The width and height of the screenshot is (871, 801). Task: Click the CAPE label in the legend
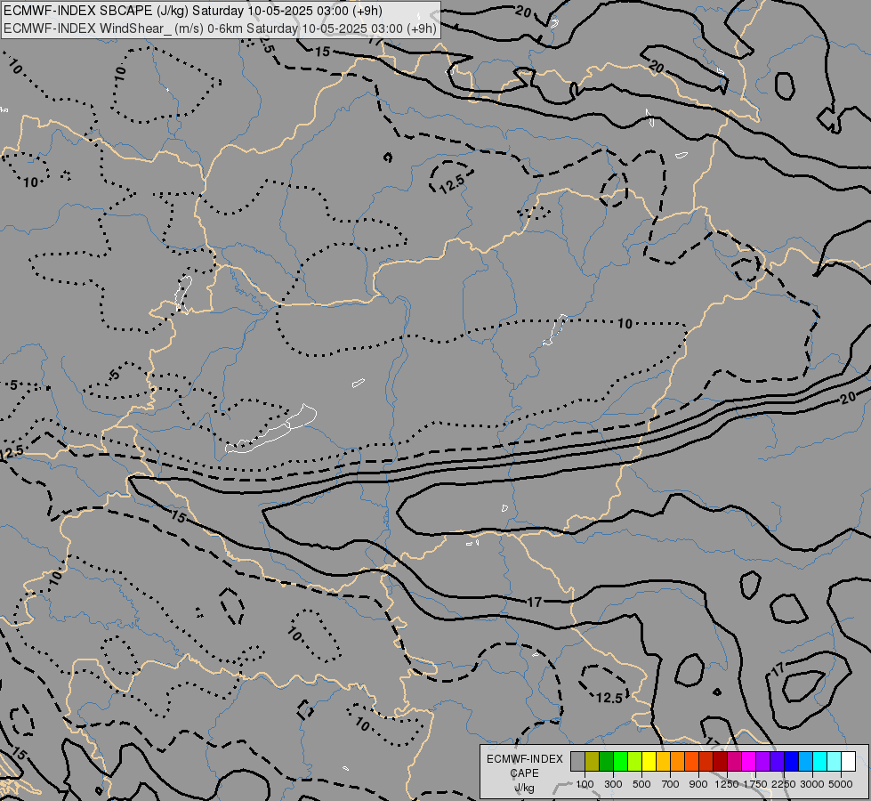pos(524,773)
